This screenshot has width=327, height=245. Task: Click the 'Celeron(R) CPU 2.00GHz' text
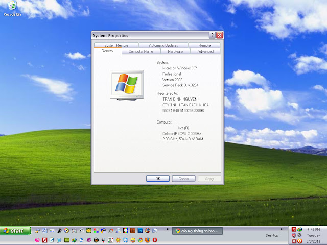[182, 134]
